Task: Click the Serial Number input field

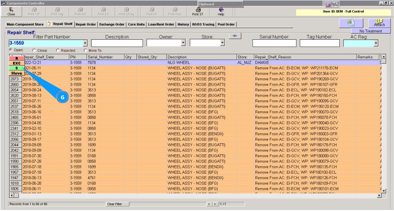Action: [274, 43]
